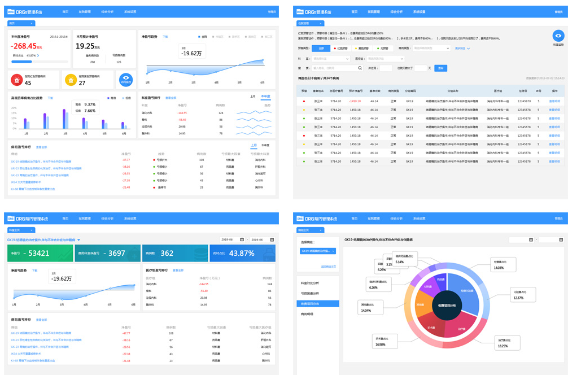Click the 治疗费占比 18.25% chart label
Viewport: 568px width, 375px height.
(507, 343)
